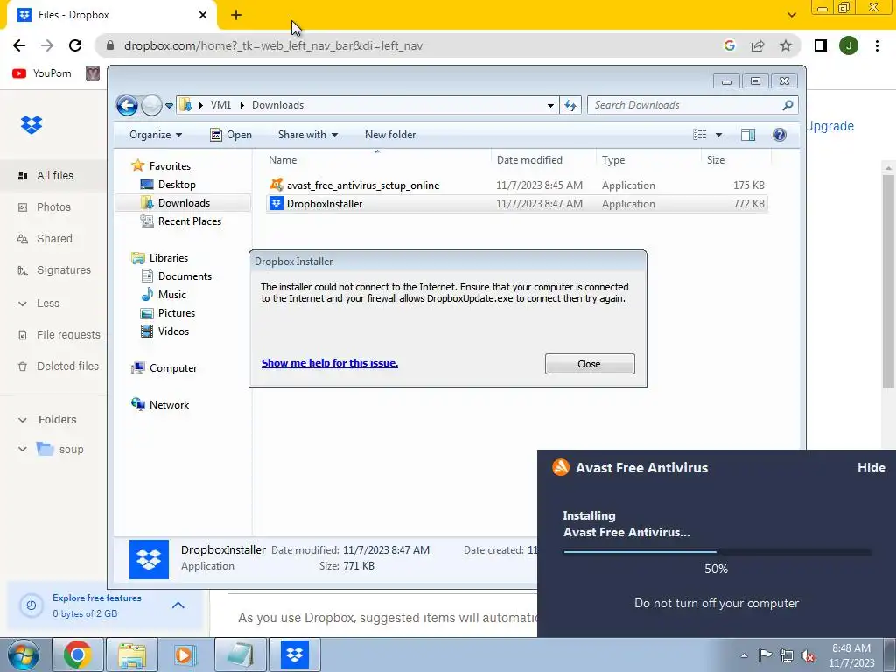Image resolution: width=896 pixels, height=672 pixels.
Task: Select Computer in the navigation pane
Action: pos(172,368)
